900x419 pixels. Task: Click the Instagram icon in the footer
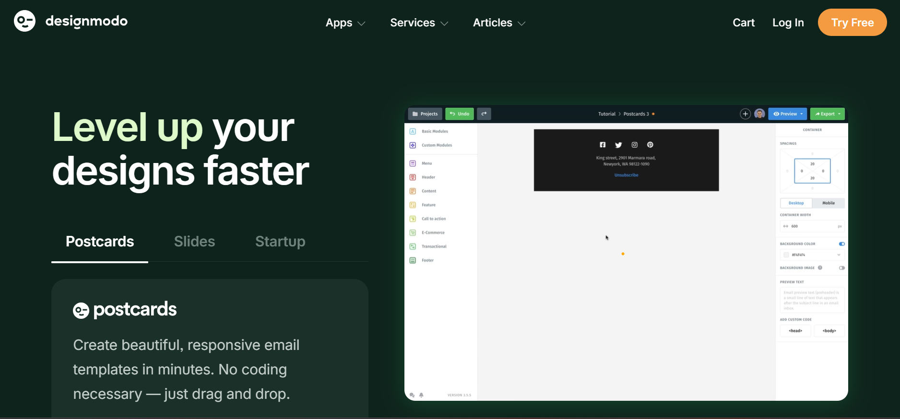click(634, 145)
